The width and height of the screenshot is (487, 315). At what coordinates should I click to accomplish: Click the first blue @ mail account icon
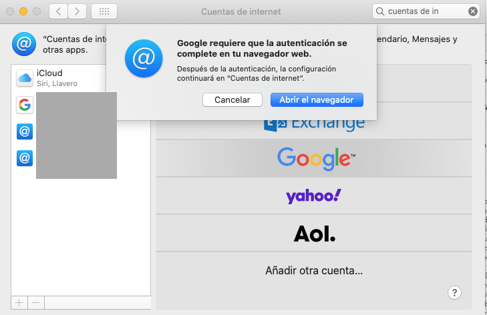(25, 131)
